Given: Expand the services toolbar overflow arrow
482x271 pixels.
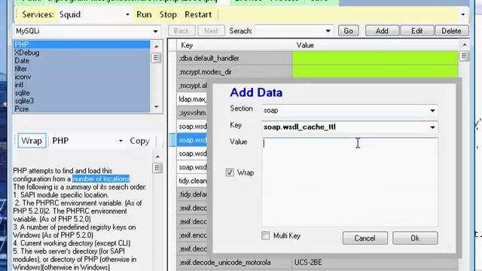Looking at the screenshot, I should pos(462,14).
